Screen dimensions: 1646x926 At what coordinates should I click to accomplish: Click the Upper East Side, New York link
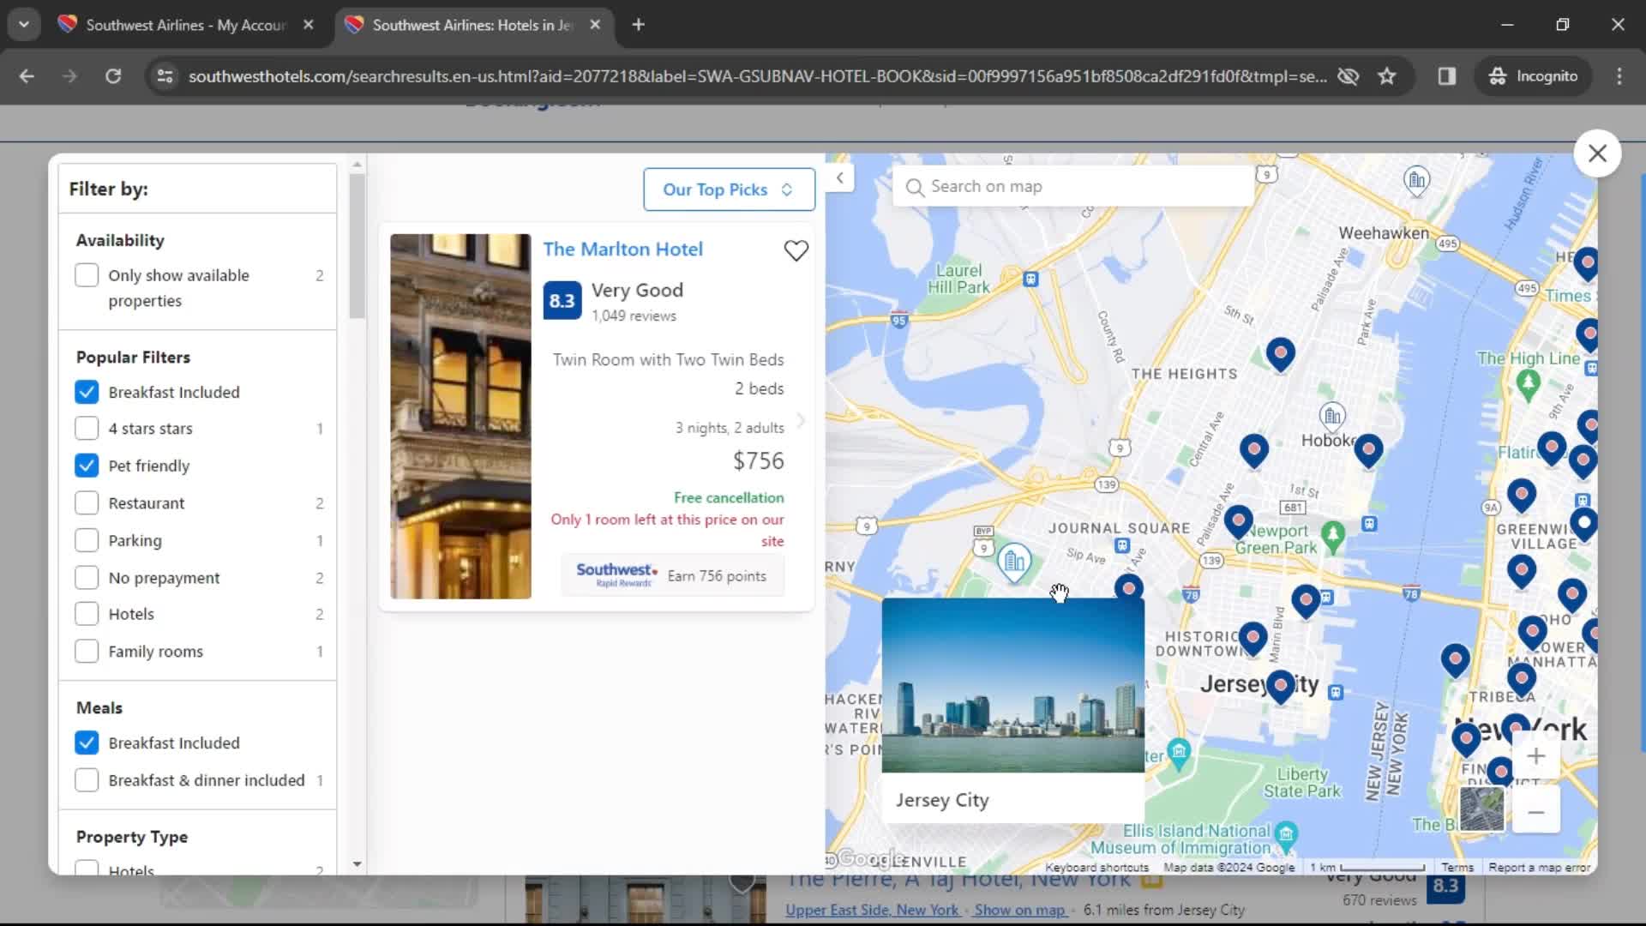pyautogui.click(x=872, y=910)
